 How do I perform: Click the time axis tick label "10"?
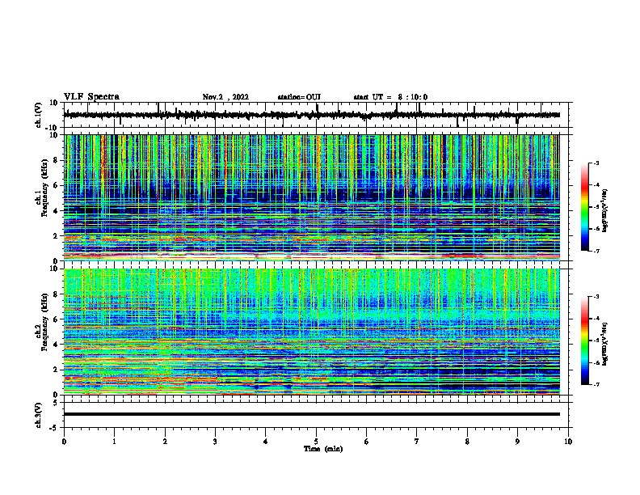(568, 442)
